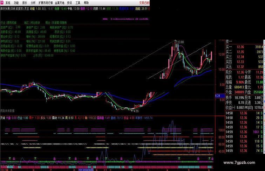Image resolution: width=265 pixels, height=171 pixels.
Task: Click the 买一 bid row at 12.36
Action: coord(244,47)
